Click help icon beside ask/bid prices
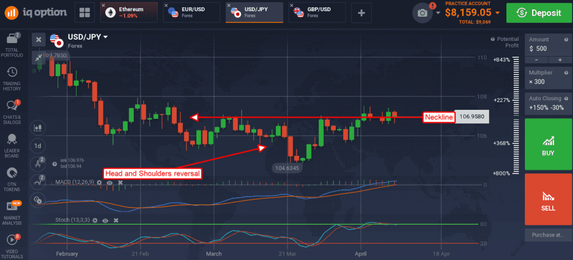 pos(54,164)
